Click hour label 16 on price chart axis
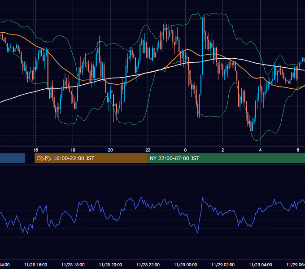Viewport: 305px width, 269px height. 35,150
